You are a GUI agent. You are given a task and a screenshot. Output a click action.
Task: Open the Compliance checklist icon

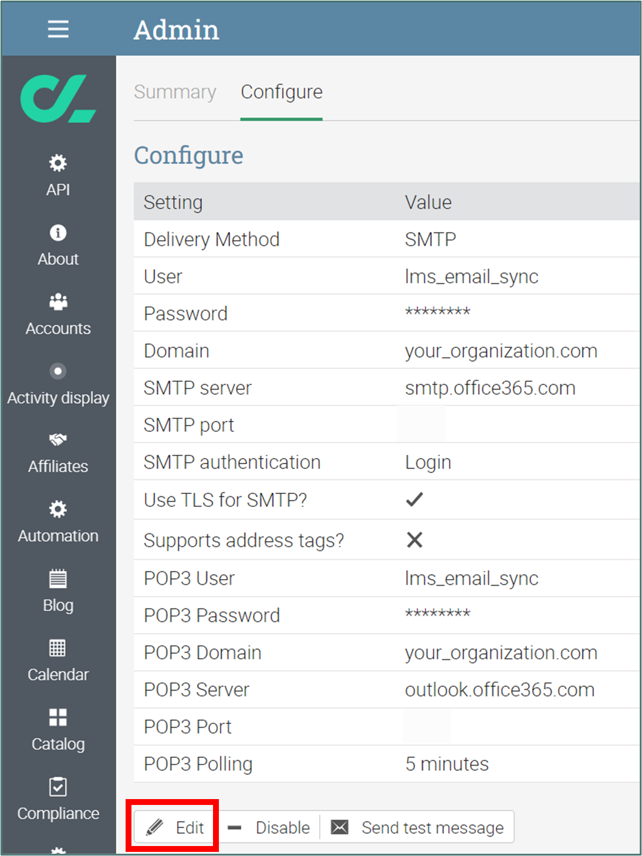(58, 786)
